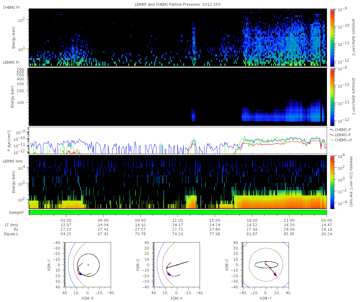The image size is (363, 302).
Task: Click the Rs value 27.99
Action: 252,230
